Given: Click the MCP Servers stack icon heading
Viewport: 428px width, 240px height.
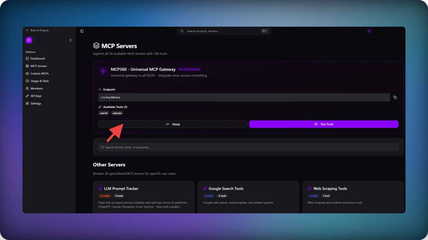Looking at the screenshot, I should pos(96,46).
